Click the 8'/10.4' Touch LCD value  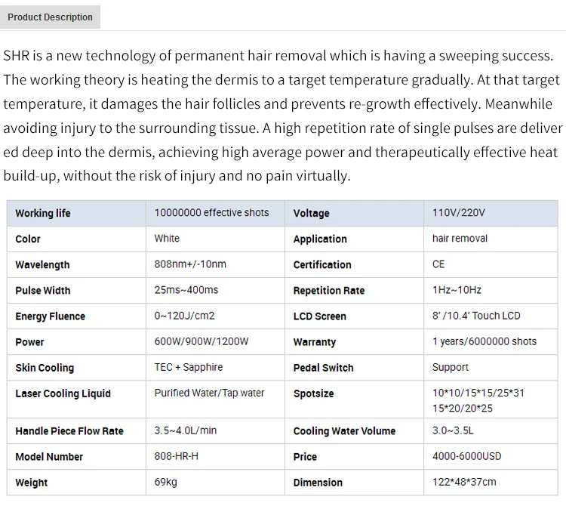click(476, 316)
